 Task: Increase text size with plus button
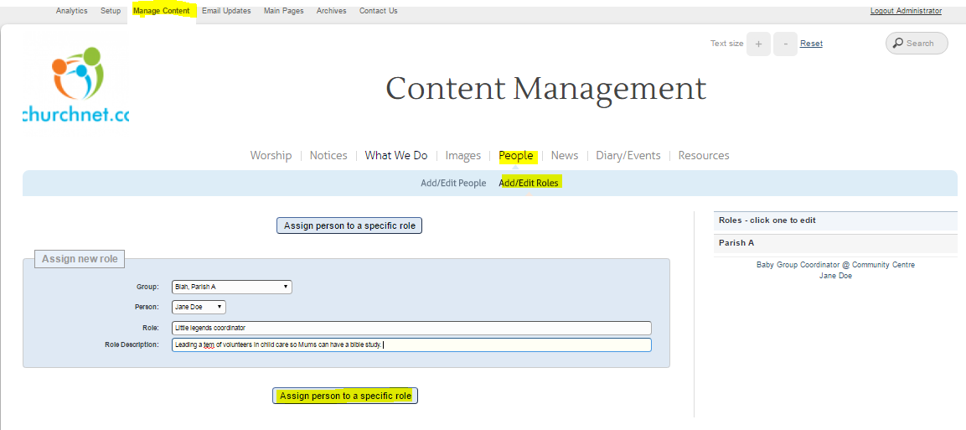tap(758, 44)
